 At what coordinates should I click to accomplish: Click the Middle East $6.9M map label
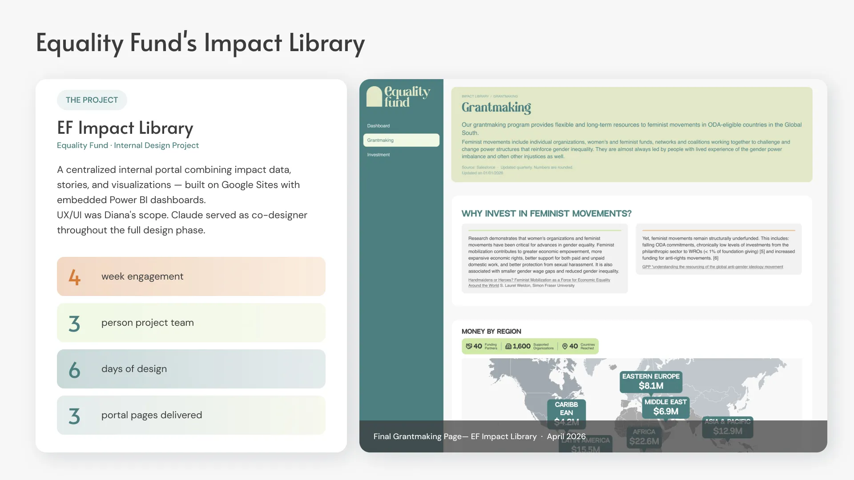(x=665, y=407)
